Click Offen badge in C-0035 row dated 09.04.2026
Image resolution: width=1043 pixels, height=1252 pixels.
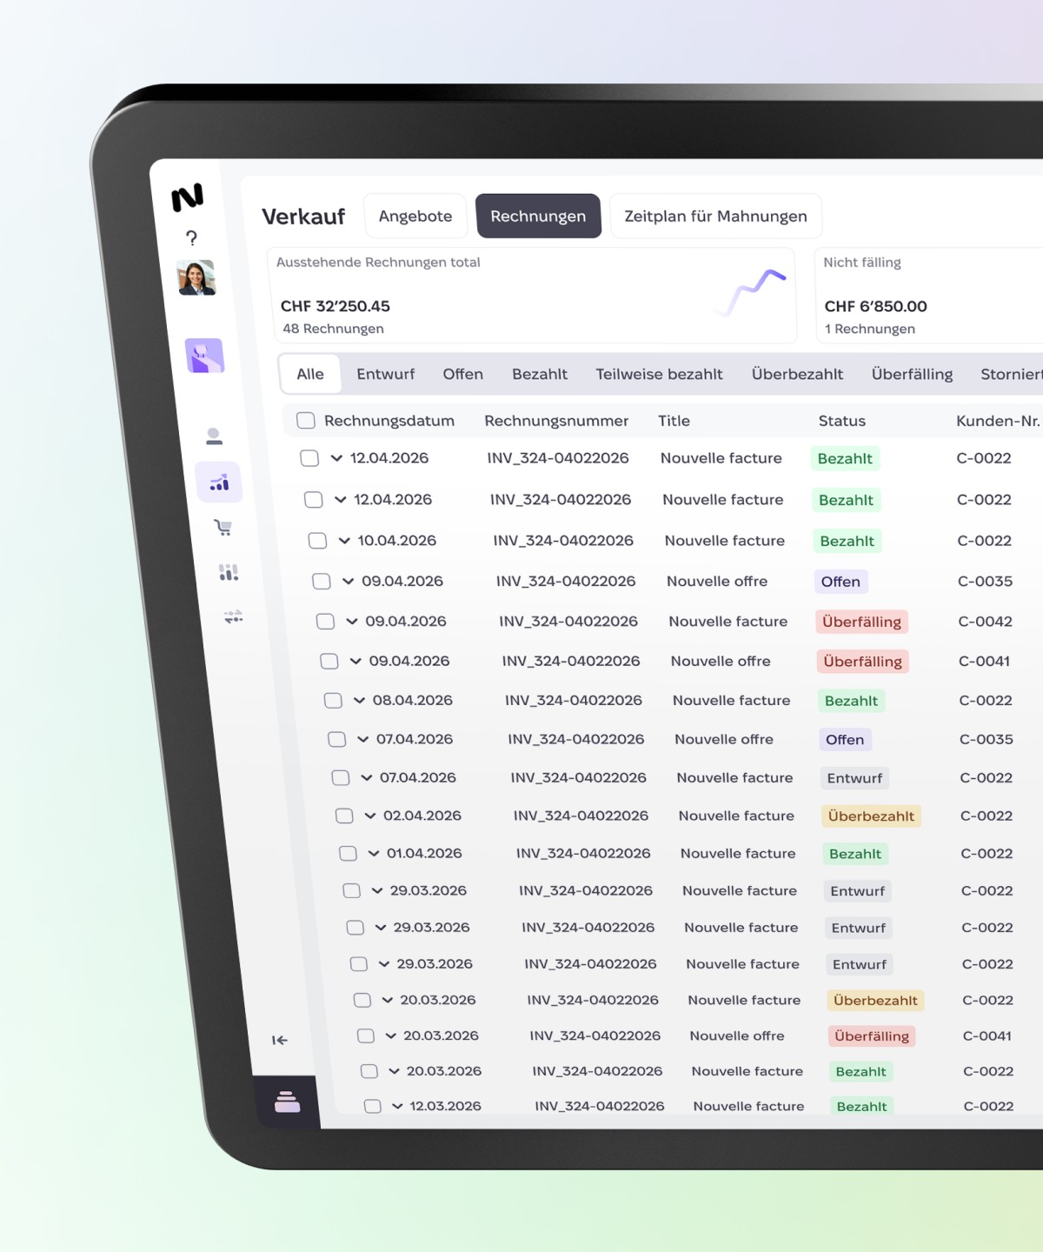click(840, 582)
